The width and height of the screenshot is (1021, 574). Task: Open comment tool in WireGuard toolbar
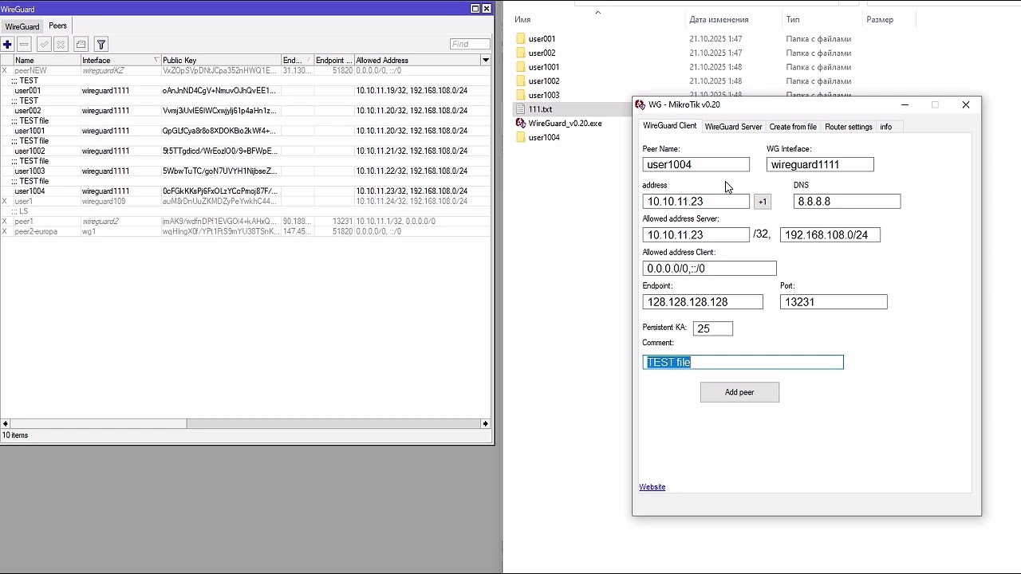click(x=81, y=45)
